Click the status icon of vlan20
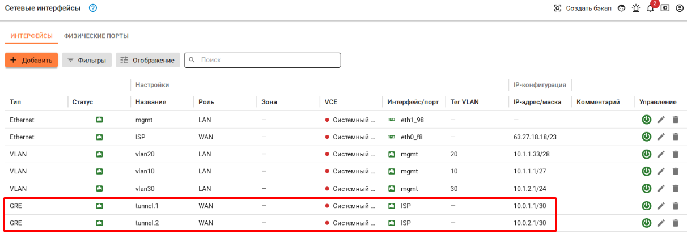This screenshot has width=687, height=234. click(x=99, y=154)
